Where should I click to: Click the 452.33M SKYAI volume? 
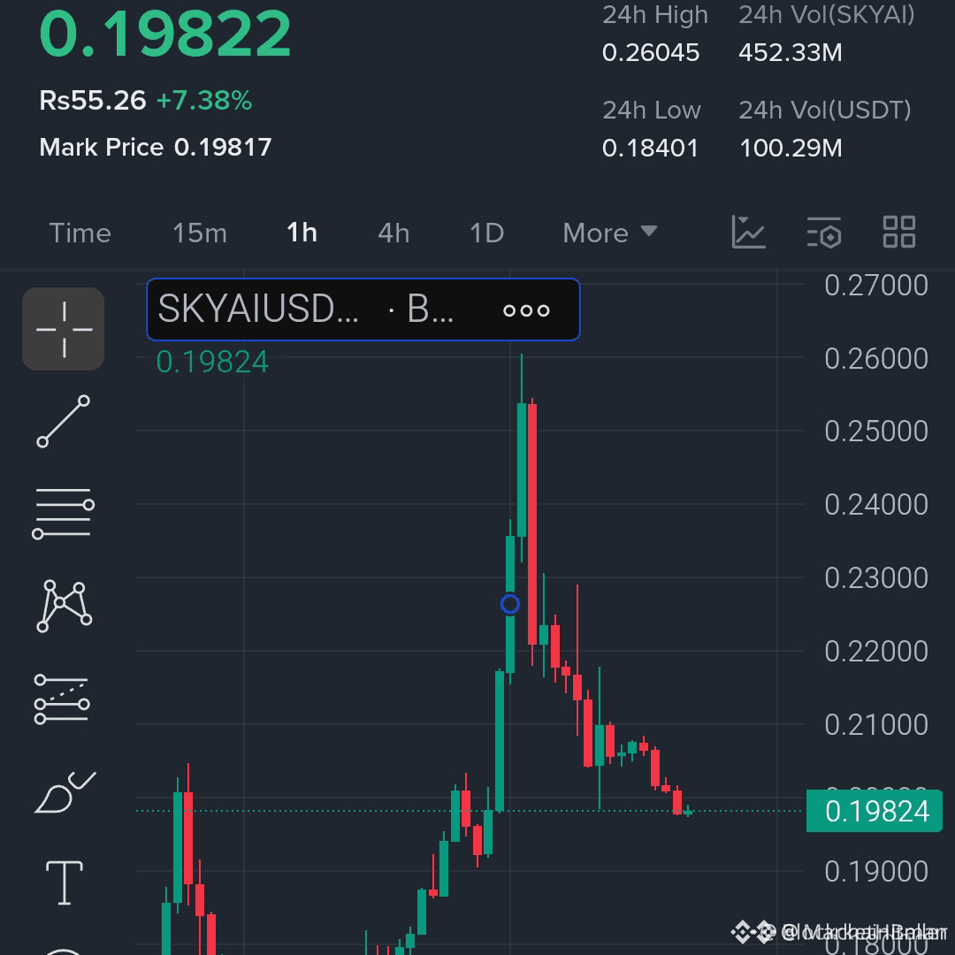coord(790,53)
